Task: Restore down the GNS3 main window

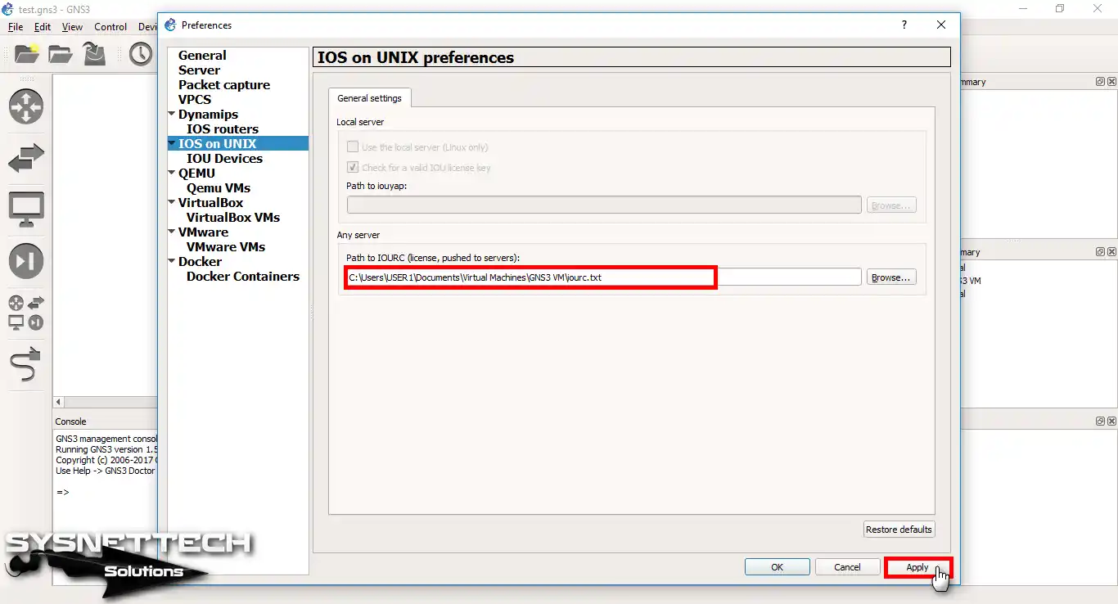Action: point(1060,9)
